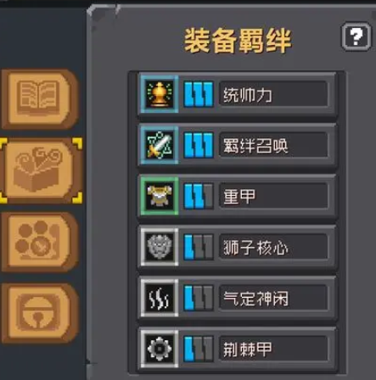Click the 羁绊召唤 sword star icon

[160, 145]
